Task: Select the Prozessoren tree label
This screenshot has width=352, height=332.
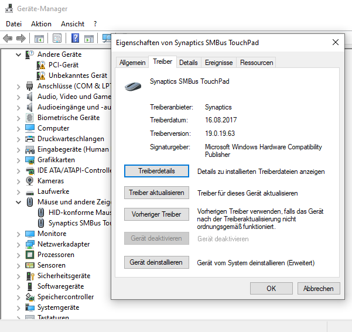Action: [56, 255]
